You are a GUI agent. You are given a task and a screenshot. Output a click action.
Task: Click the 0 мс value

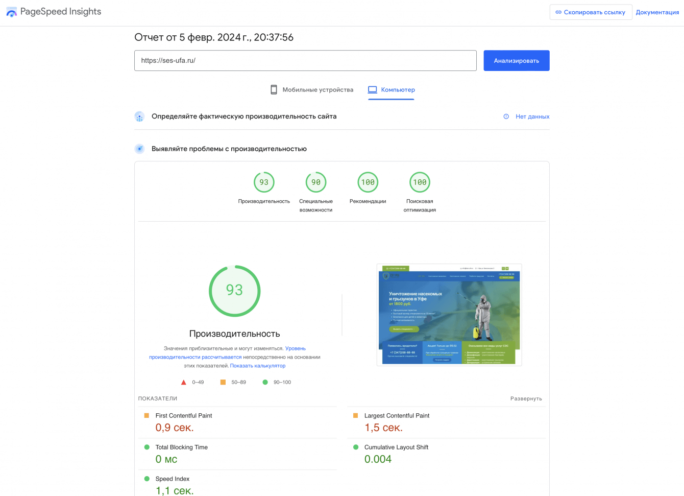pos(166,459)
